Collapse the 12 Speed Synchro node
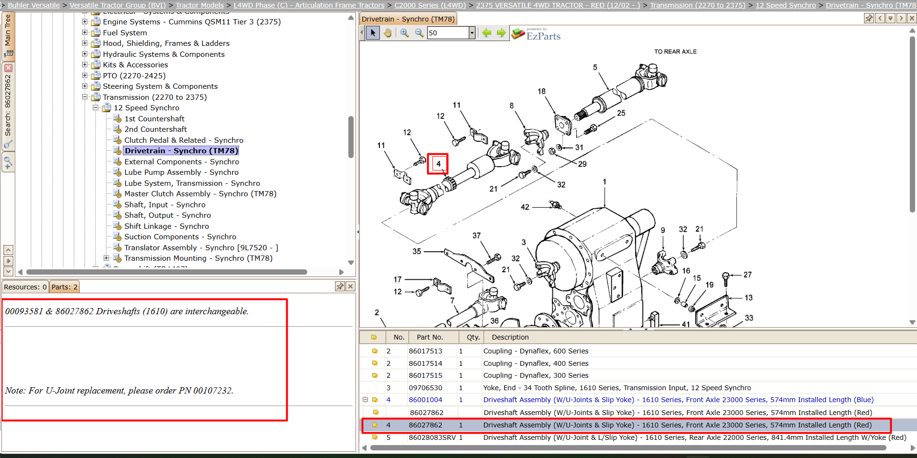The height and width of the screenshot is (458, 917). click(96, 107)
